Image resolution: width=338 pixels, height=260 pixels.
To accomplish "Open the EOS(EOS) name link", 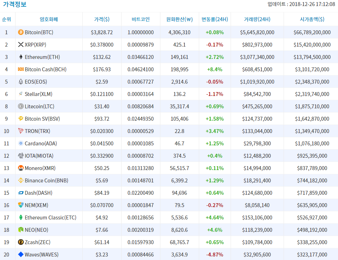I will pos(36,82).
